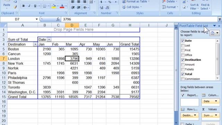Decrease the cell indent

(x=73, y=7)
